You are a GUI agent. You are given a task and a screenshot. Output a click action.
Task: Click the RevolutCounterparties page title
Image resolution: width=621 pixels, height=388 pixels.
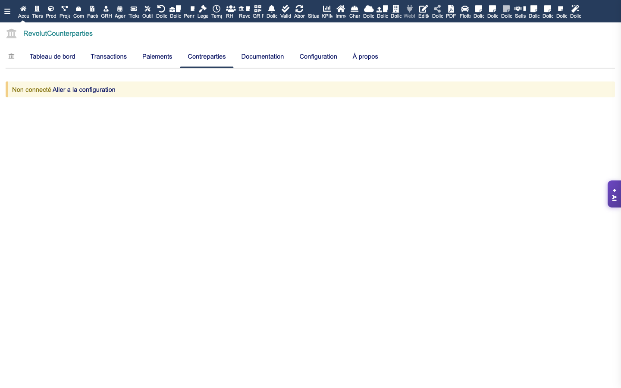pos(58,33)
